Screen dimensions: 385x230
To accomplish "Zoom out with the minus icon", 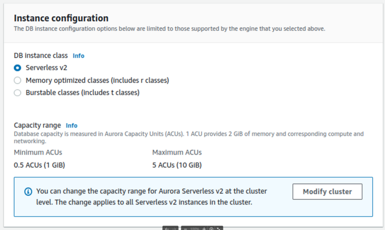I will (x=186, y=229).
